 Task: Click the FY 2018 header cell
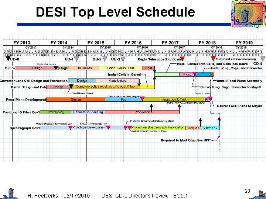click(x=207, y=43)
